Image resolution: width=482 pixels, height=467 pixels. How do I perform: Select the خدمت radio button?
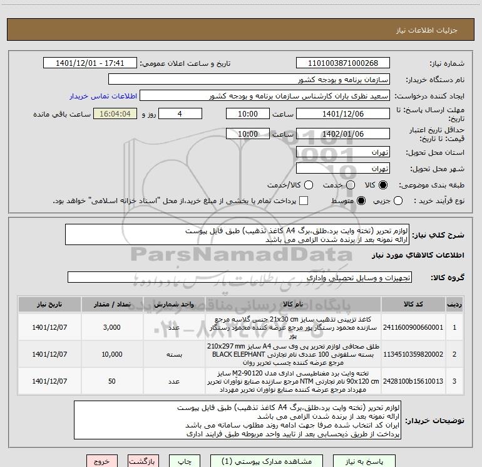point(351,185)
